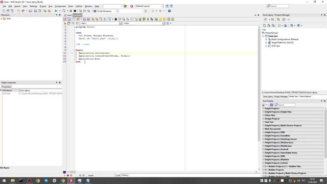Click the RAD Studio icon on taskbar
Screen dimensions: 327x184
point(71,180)
